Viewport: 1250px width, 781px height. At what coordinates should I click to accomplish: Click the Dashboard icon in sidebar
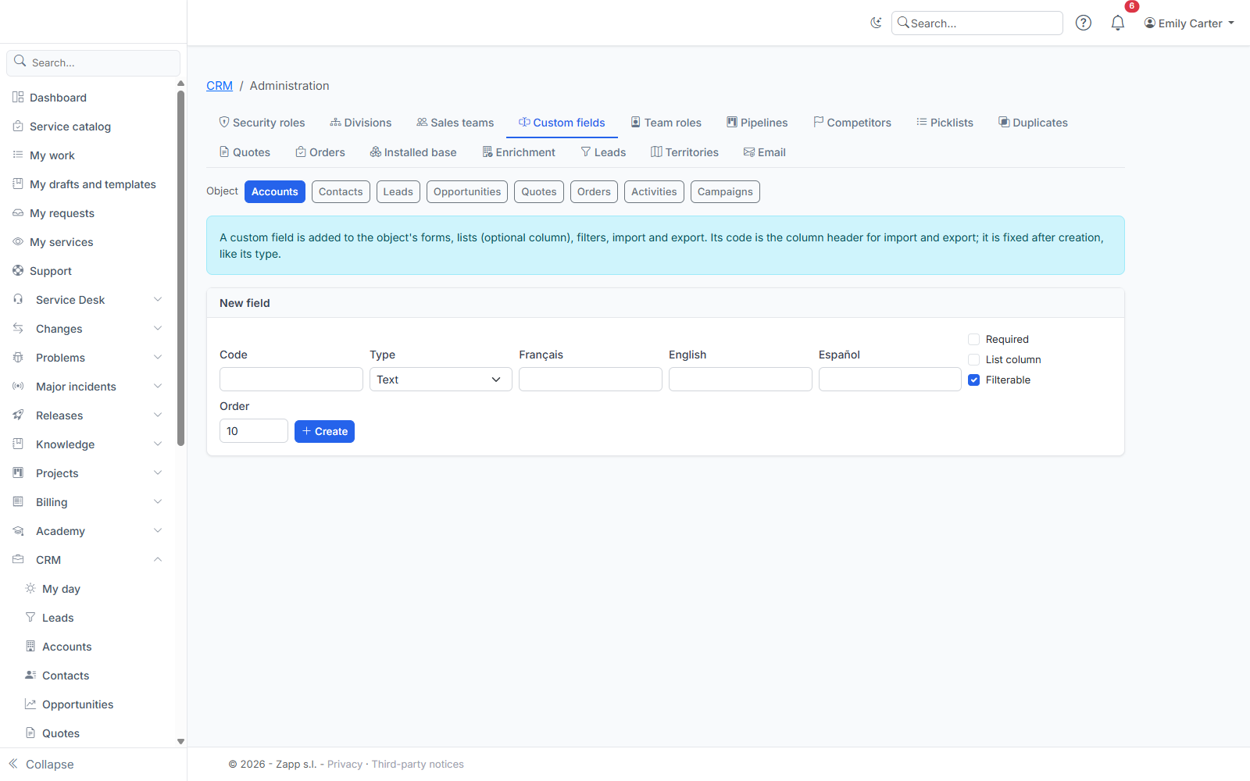click(18, 98)
